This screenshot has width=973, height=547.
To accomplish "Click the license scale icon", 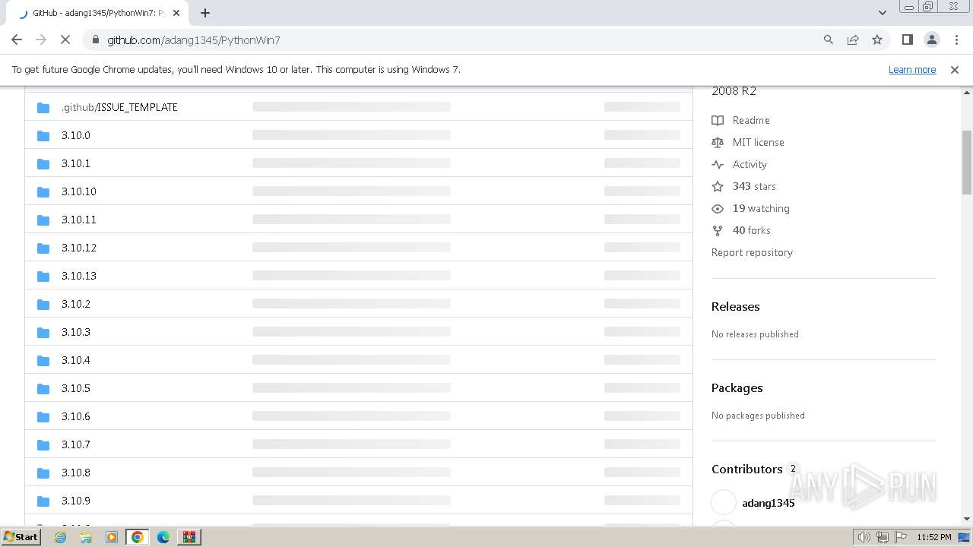I will click(x=718, y=142).
